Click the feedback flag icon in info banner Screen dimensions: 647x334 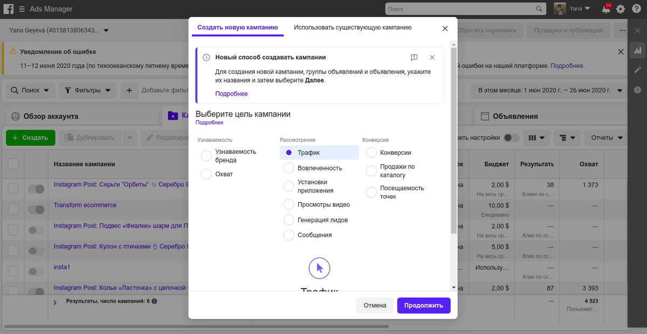[414, 57]
